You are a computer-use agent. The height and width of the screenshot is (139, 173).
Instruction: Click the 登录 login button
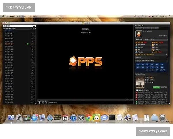(x=165, y=36)
